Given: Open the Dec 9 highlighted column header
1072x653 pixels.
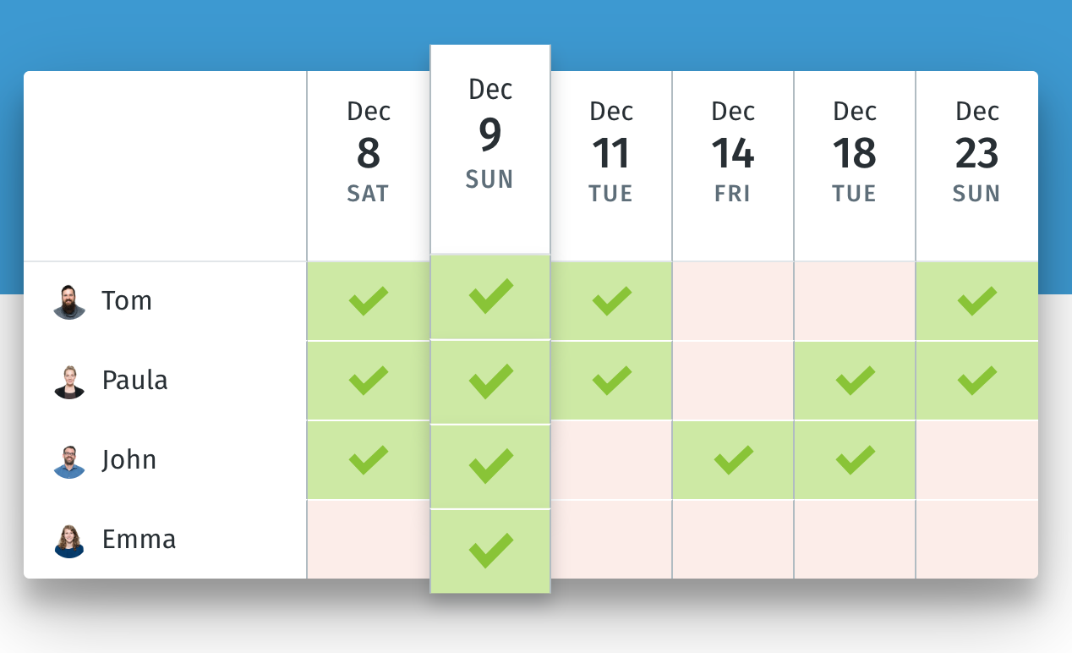Looking at the screenshot, I should 490,135.
